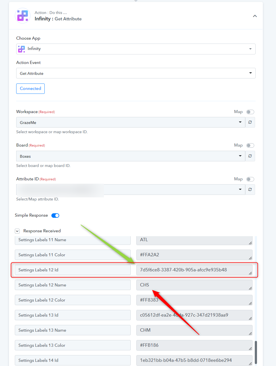This screenshot has height=366, width=276.
Task: Collapse the action step with the chevron
Action: (255, 16)
